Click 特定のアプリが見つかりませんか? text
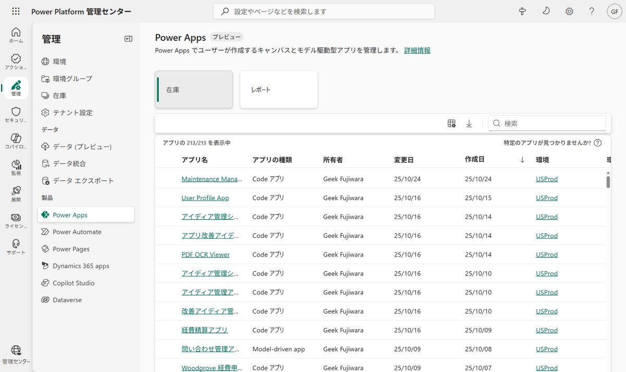Viewport: 626px width, 372px height. point(547,143)
